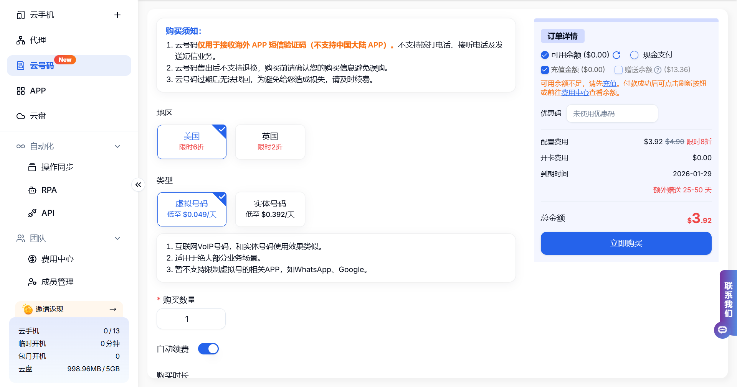Click the 立即购买 purchase button

pos(626,243)
